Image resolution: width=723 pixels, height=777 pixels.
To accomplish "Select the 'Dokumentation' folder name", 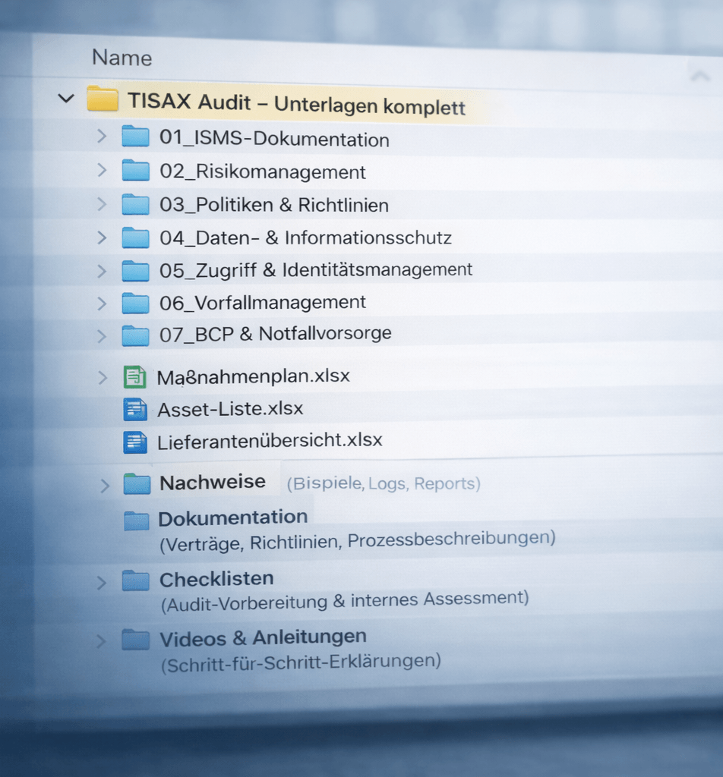I will [x=233, y=517].
